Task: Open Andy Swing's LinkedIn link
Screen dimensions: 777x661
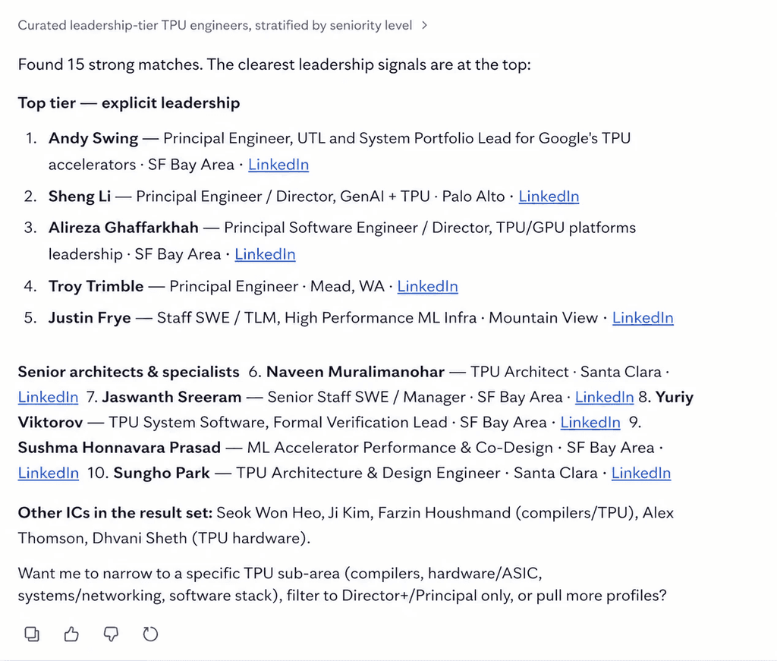Action: click(x=278, y=165)
